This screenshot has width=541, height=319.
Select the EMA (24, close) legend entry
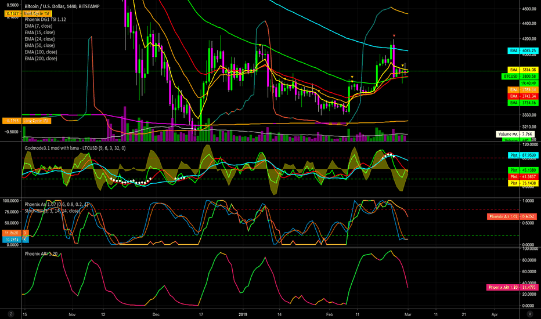coord(39,39)
